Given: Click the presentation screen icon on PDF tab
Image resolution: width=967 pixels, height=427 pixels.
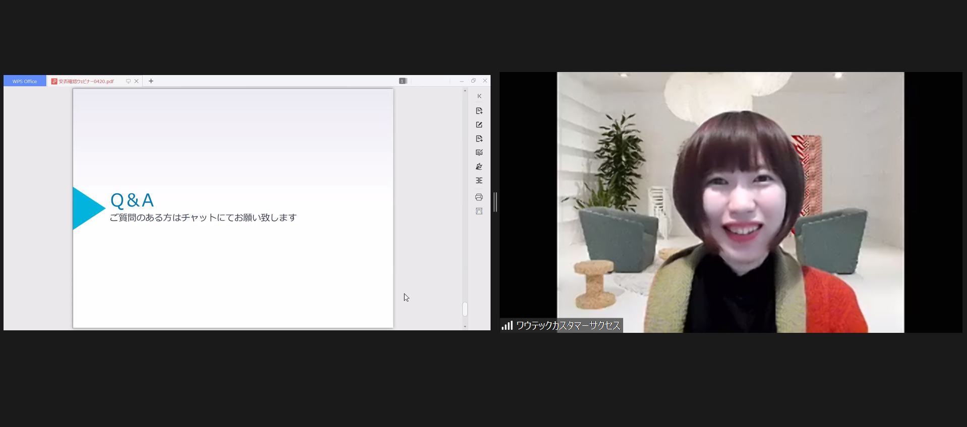Looking at the screenshot, I should (128, 81).
